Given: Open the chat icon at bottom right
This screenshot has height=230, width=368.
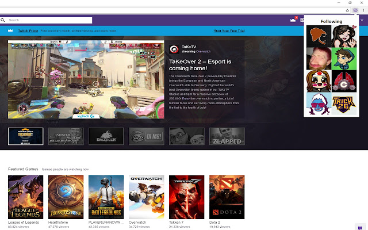Looking at the screenshot, I should click(x=360, y=228).
